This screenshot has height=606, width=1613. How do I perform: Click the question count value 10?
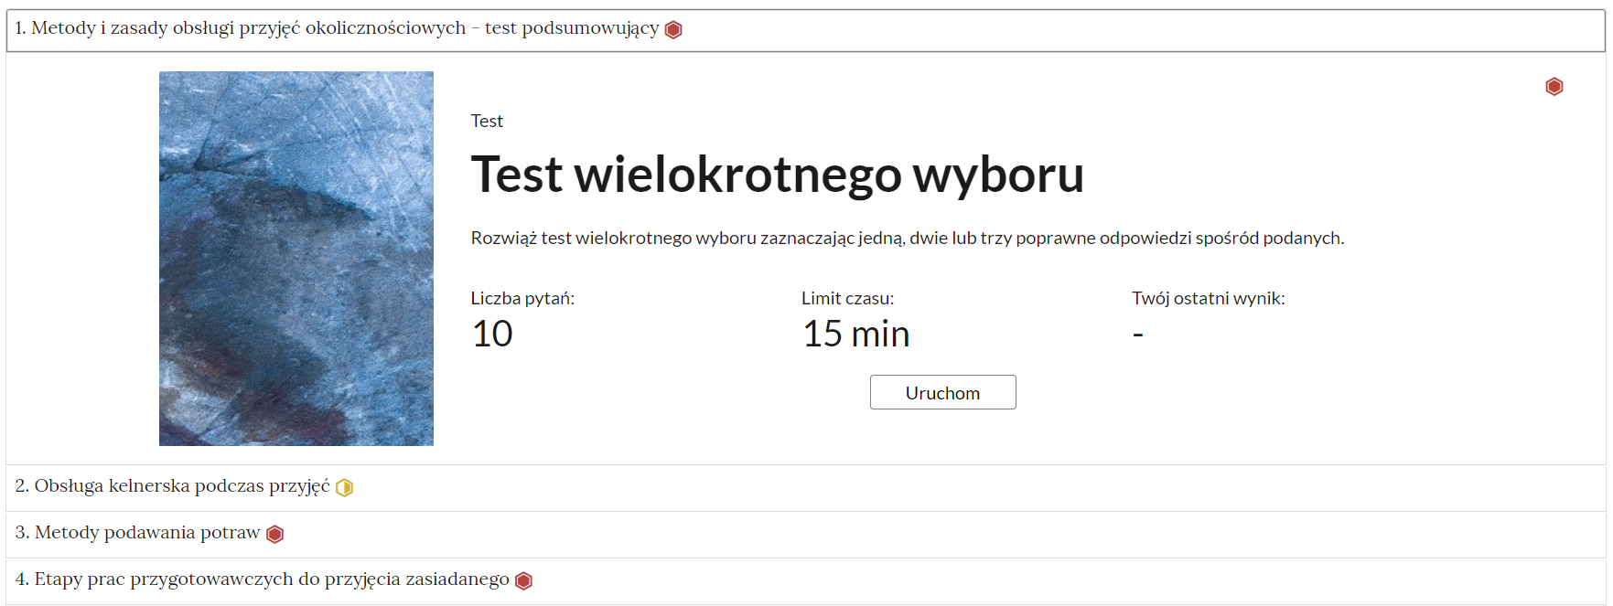click(492, 334)
